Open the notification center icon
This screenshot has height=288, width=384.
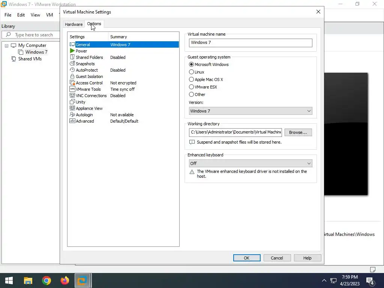coord(370,280)
